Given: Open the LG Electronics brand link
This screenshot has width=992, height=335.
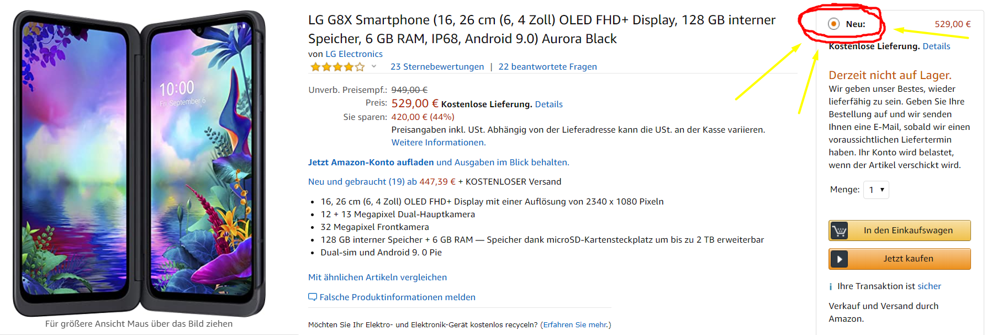Looking at the screenshot, I should [x=354, y=54].
